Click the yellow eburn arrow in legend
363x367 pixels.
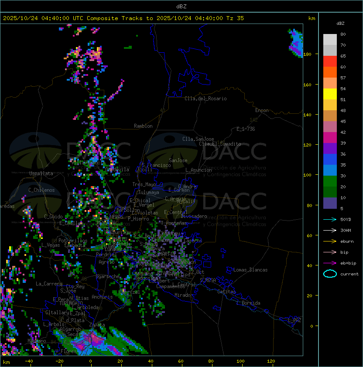pos(330,241)
